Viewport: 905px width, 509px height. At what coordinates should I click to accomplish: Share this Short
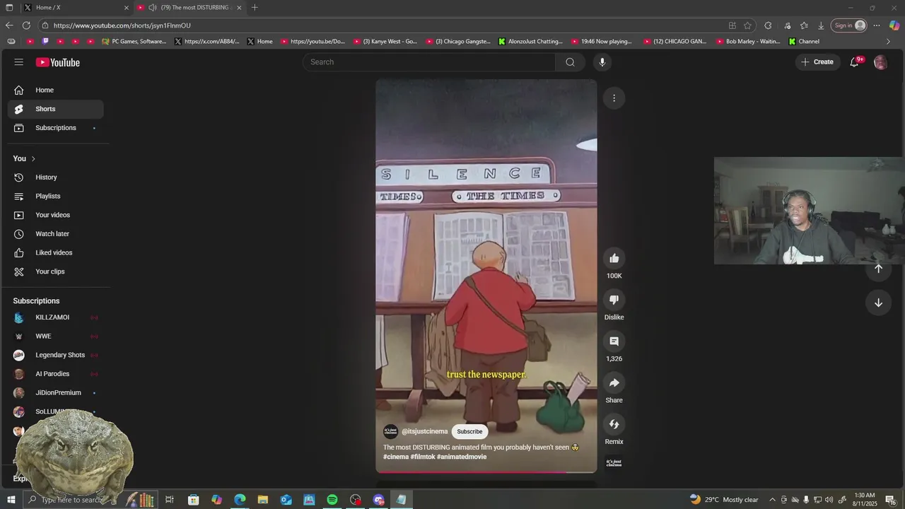point(614,383)
